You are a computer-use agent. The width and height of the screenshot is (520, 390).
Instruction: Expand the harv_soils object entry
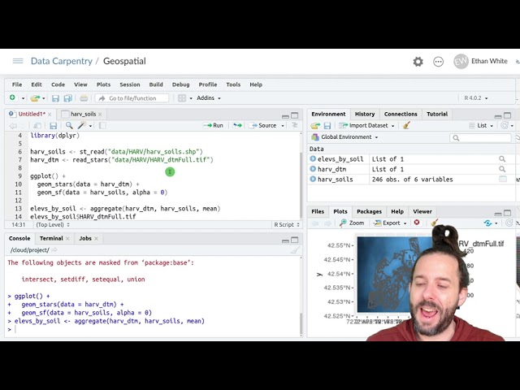[313, 180]
